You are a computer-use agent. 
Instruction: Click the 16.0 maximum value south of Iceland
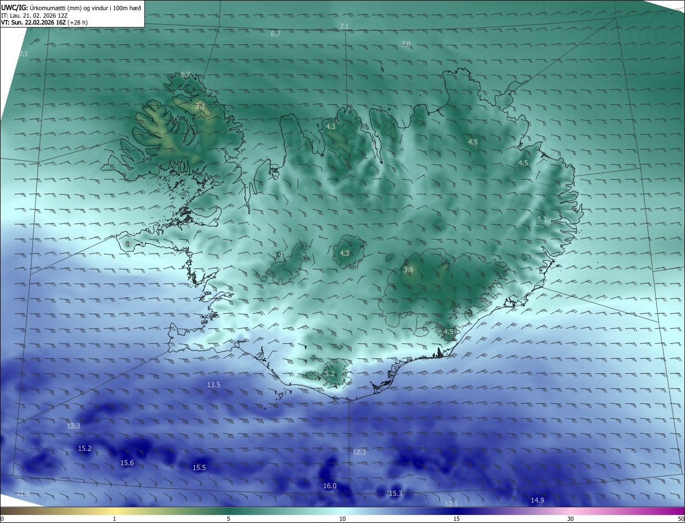(x=330, y=486)
